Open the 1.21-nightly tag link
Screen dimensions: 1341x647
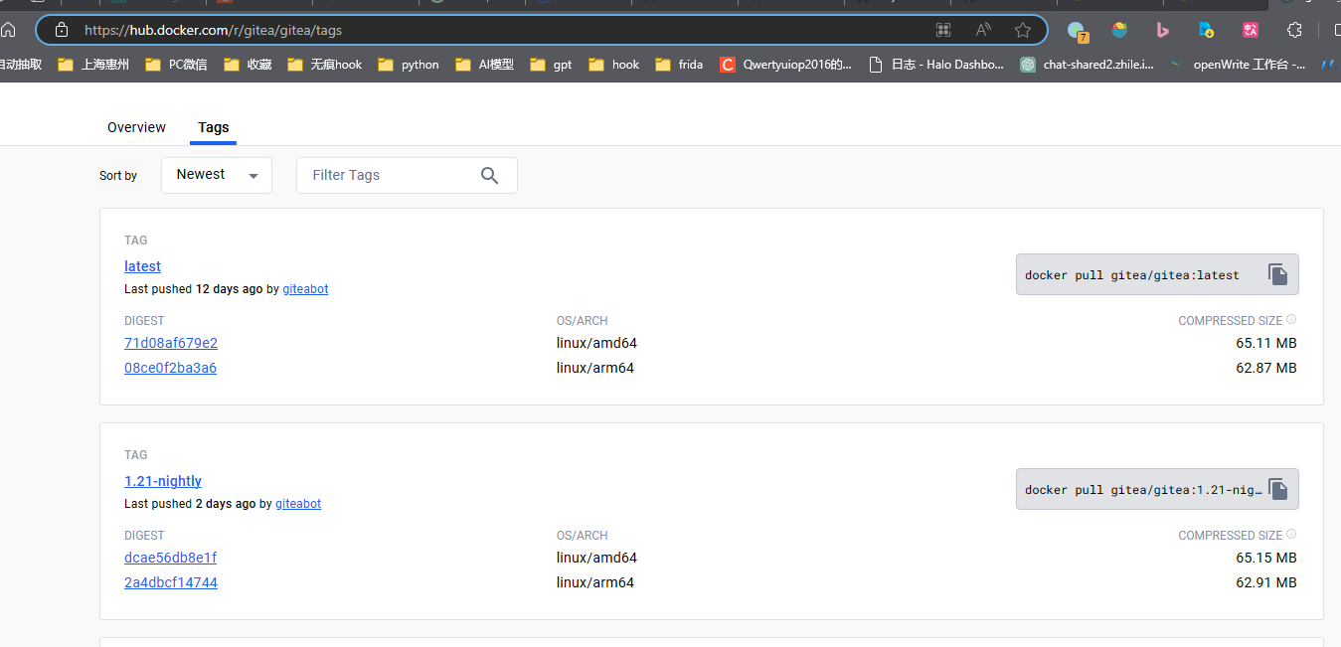point(163,481)
